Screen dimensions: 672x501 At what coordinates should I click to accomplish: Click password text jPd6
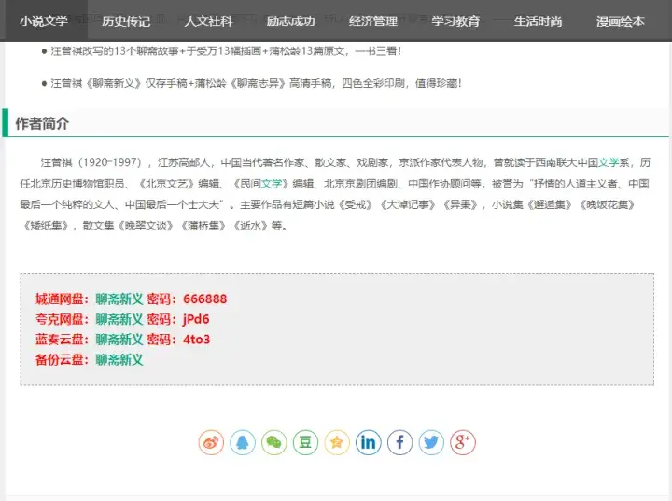tap(196, 319)
